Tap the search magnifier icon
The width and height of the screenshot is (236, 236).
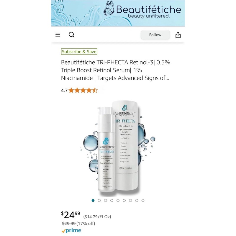[71, 35]
